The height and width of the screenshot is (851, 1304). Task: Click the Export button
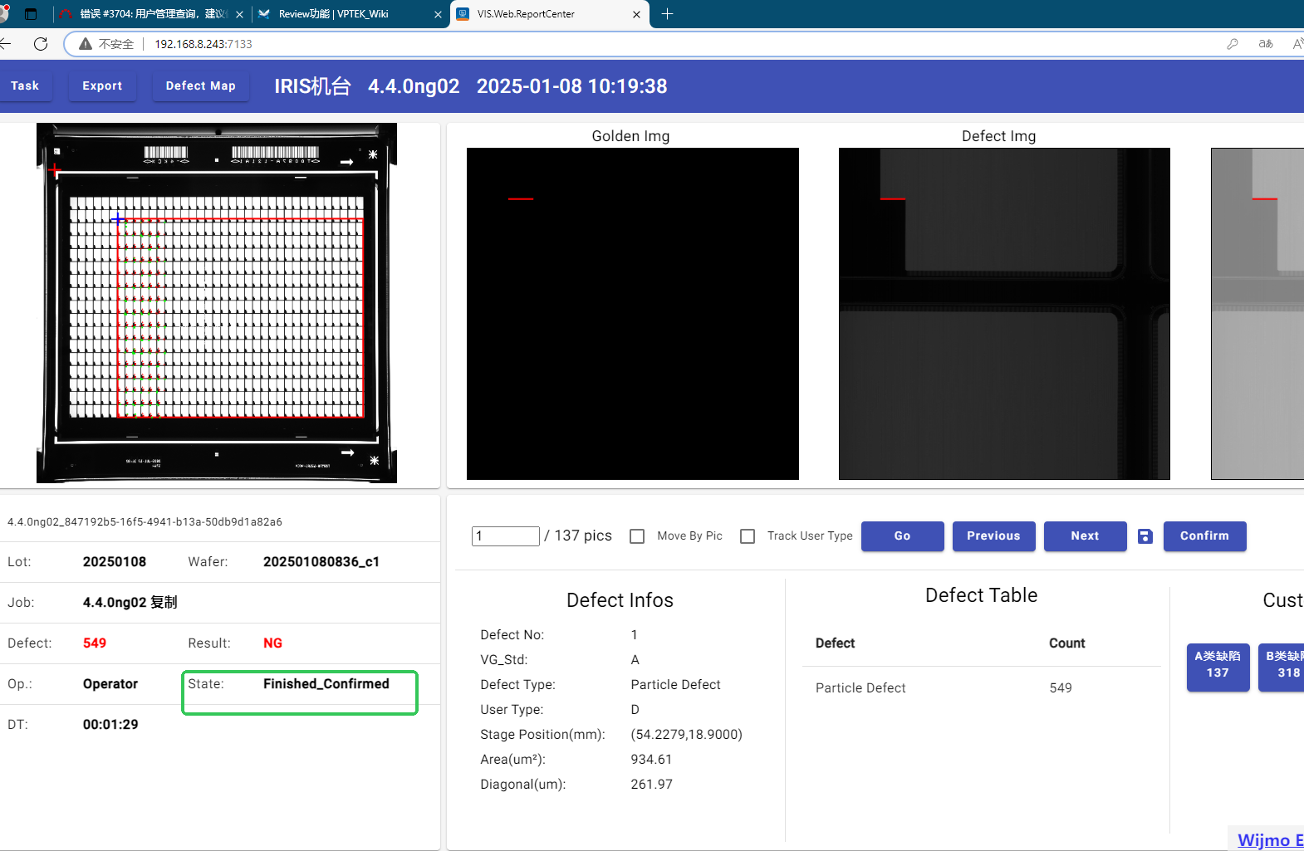coord(102,86)
